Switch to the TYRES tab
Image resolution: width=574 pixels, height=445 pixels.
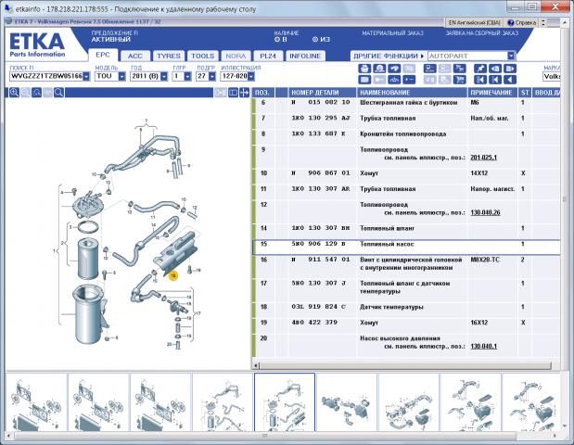tap(169, 56)
